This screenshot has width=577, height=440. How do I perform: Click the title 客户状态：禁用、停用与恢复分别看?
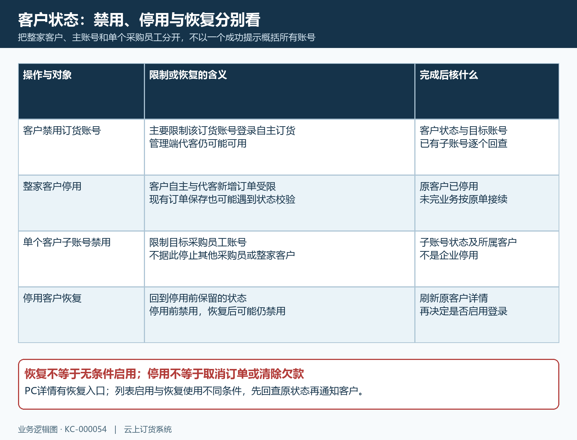[x=139, y=20]
